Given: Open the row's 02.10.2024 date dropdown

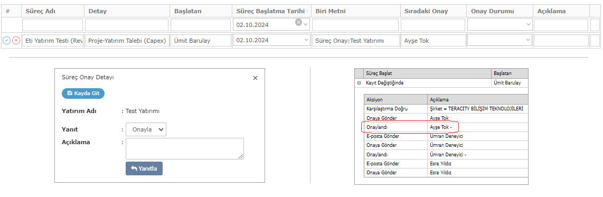Looking at the screenshot, I should click(306, 40).
